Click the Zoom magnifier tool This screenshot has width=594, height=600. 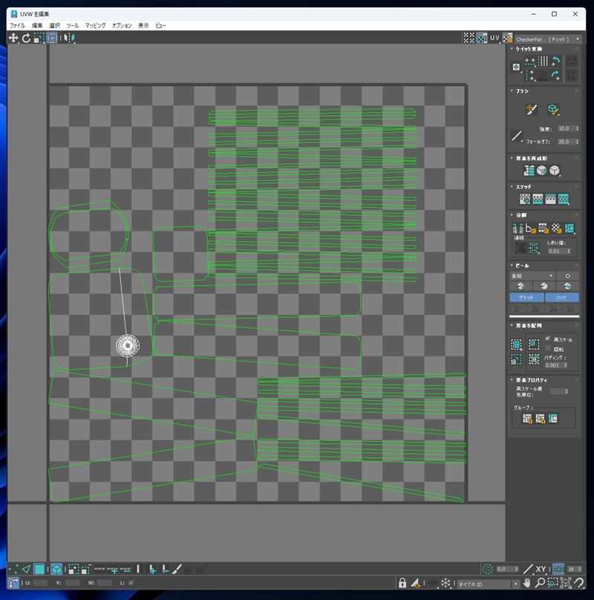tap(540, 584)
